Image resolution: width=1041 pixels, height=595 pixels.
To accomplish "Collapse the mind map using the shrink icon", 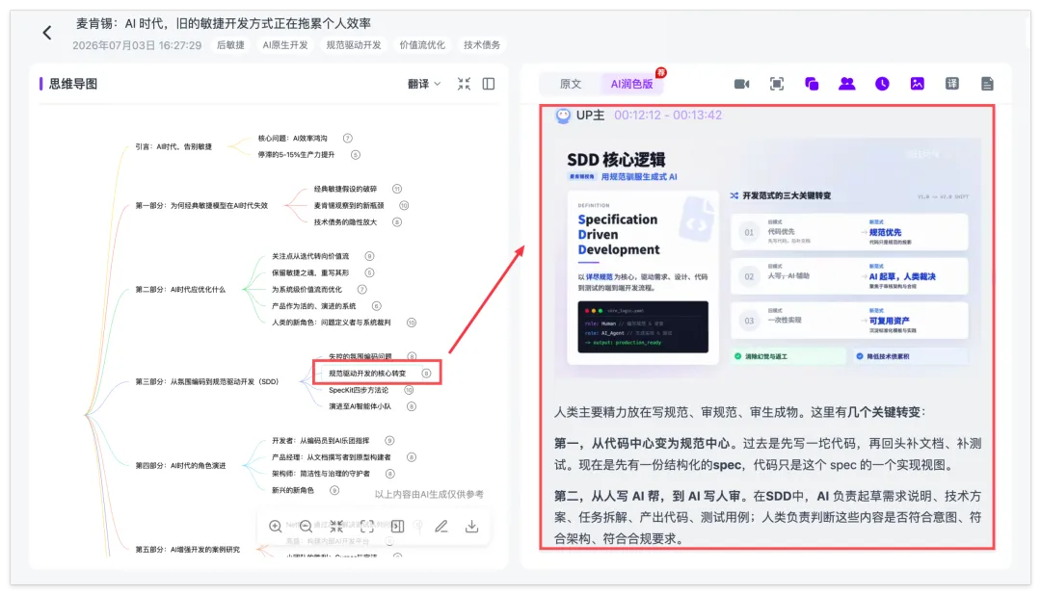I will [464, 84].
